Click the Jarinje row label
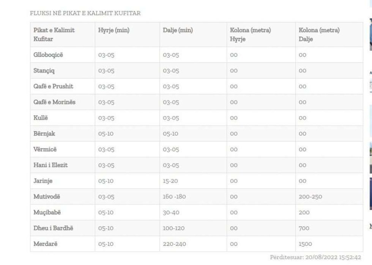Image resolution: width=372 pixels, height=265 pixels. click(44, 181)
